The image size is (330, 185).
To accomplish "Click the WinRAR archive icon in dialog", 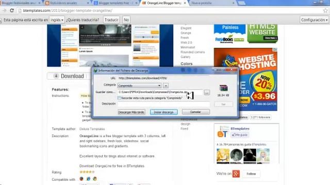I will [x=223, y=88].
